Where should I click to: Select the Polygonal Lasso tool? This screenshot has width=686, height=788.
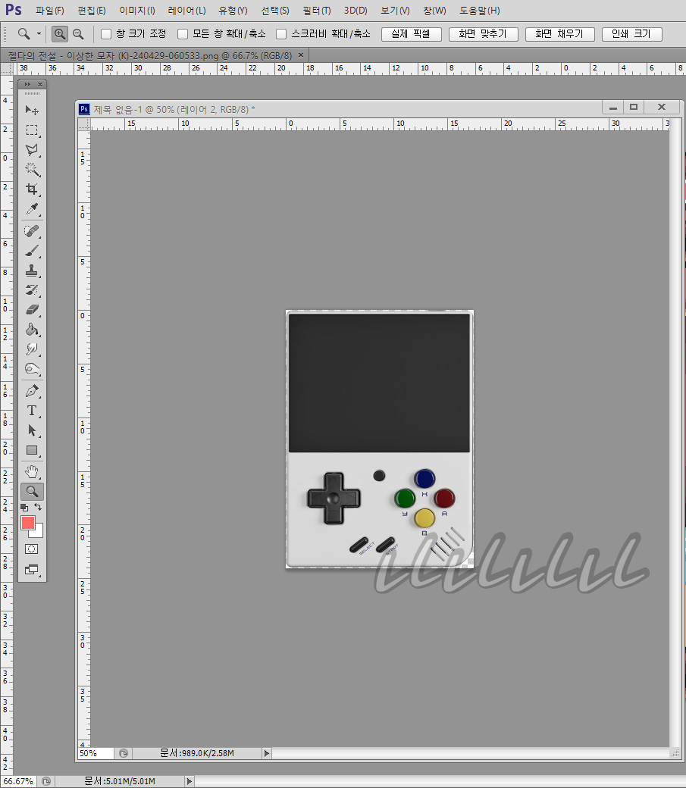tap(32, 150)
